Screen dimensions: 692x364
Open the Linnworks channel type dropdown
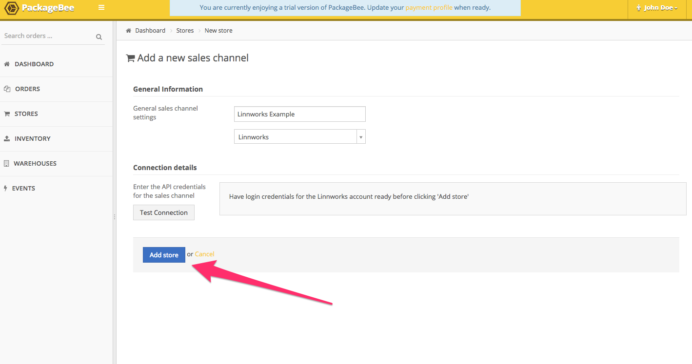tap(300, 137)
